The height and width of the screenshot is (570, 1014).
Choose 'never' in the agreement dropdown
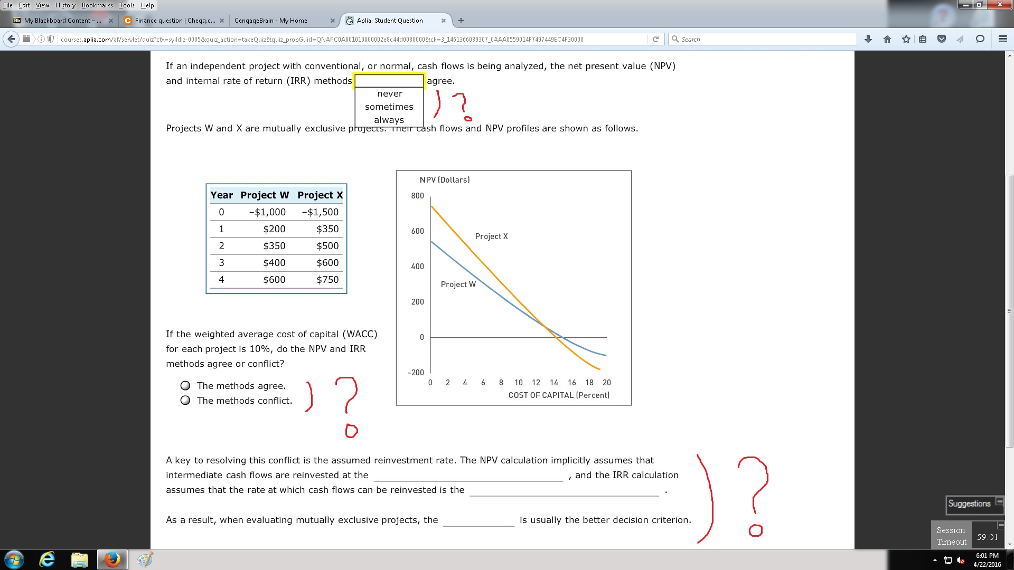click(x=389, y=93)
